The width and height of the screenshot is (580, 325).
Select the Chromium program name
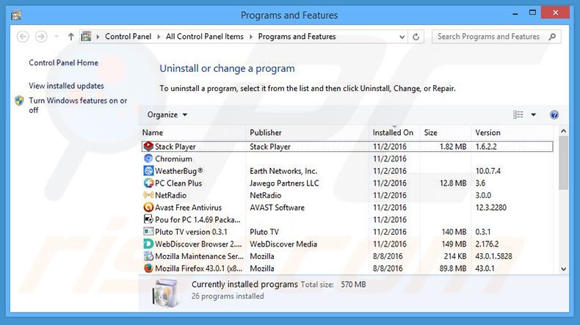click(x=173, y=159)
